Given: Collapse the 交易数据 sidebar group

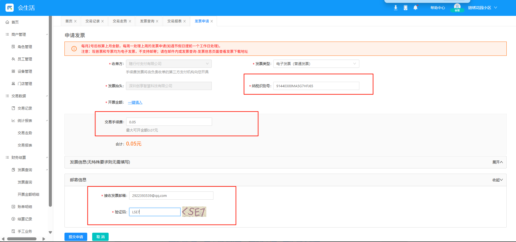Looking at the screenshot, I should pyautogui.click(x=47, y=96).
